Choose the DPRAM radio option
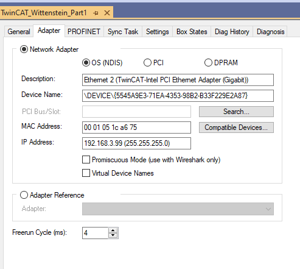The width and height of the screenshot is (300, 269). coord(208,63)
